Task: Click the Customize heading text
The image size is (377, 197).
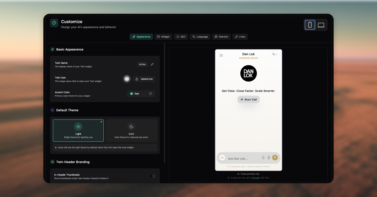Action: [72, 22]
